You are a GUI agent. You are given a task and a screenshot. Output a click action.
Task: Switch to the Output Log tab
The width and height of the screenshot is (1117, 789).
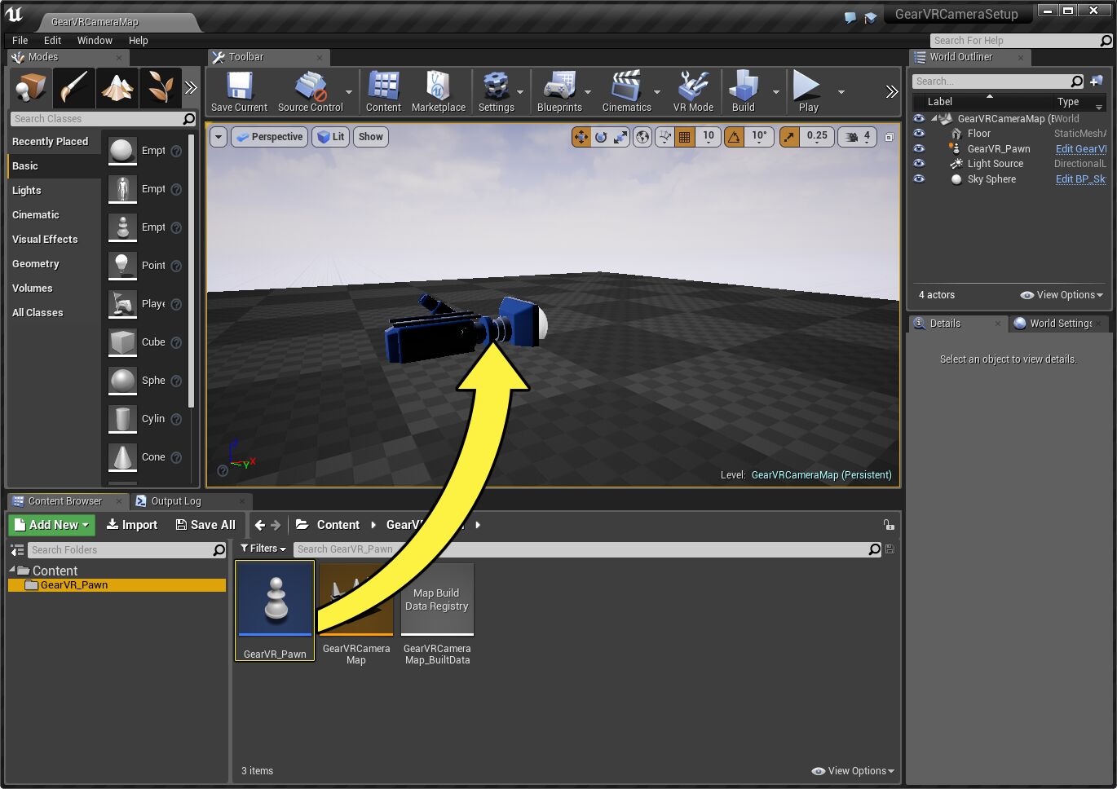click(175, 501)
